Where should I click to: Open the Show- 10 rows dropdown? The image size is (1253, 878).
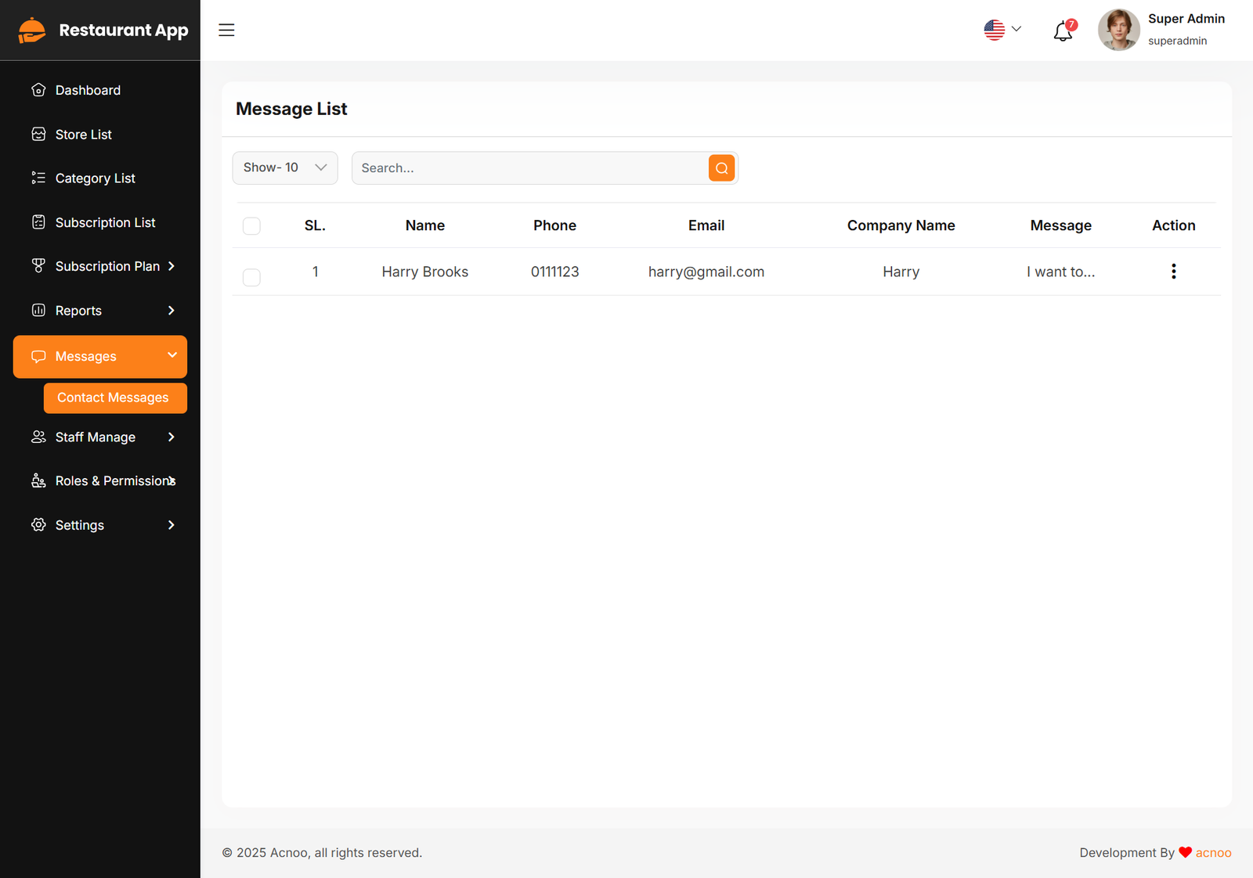pyautogui.click(x=285, y=167)
